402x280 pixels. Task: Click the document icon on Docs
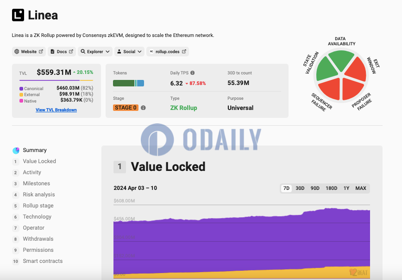coord(52,51)
